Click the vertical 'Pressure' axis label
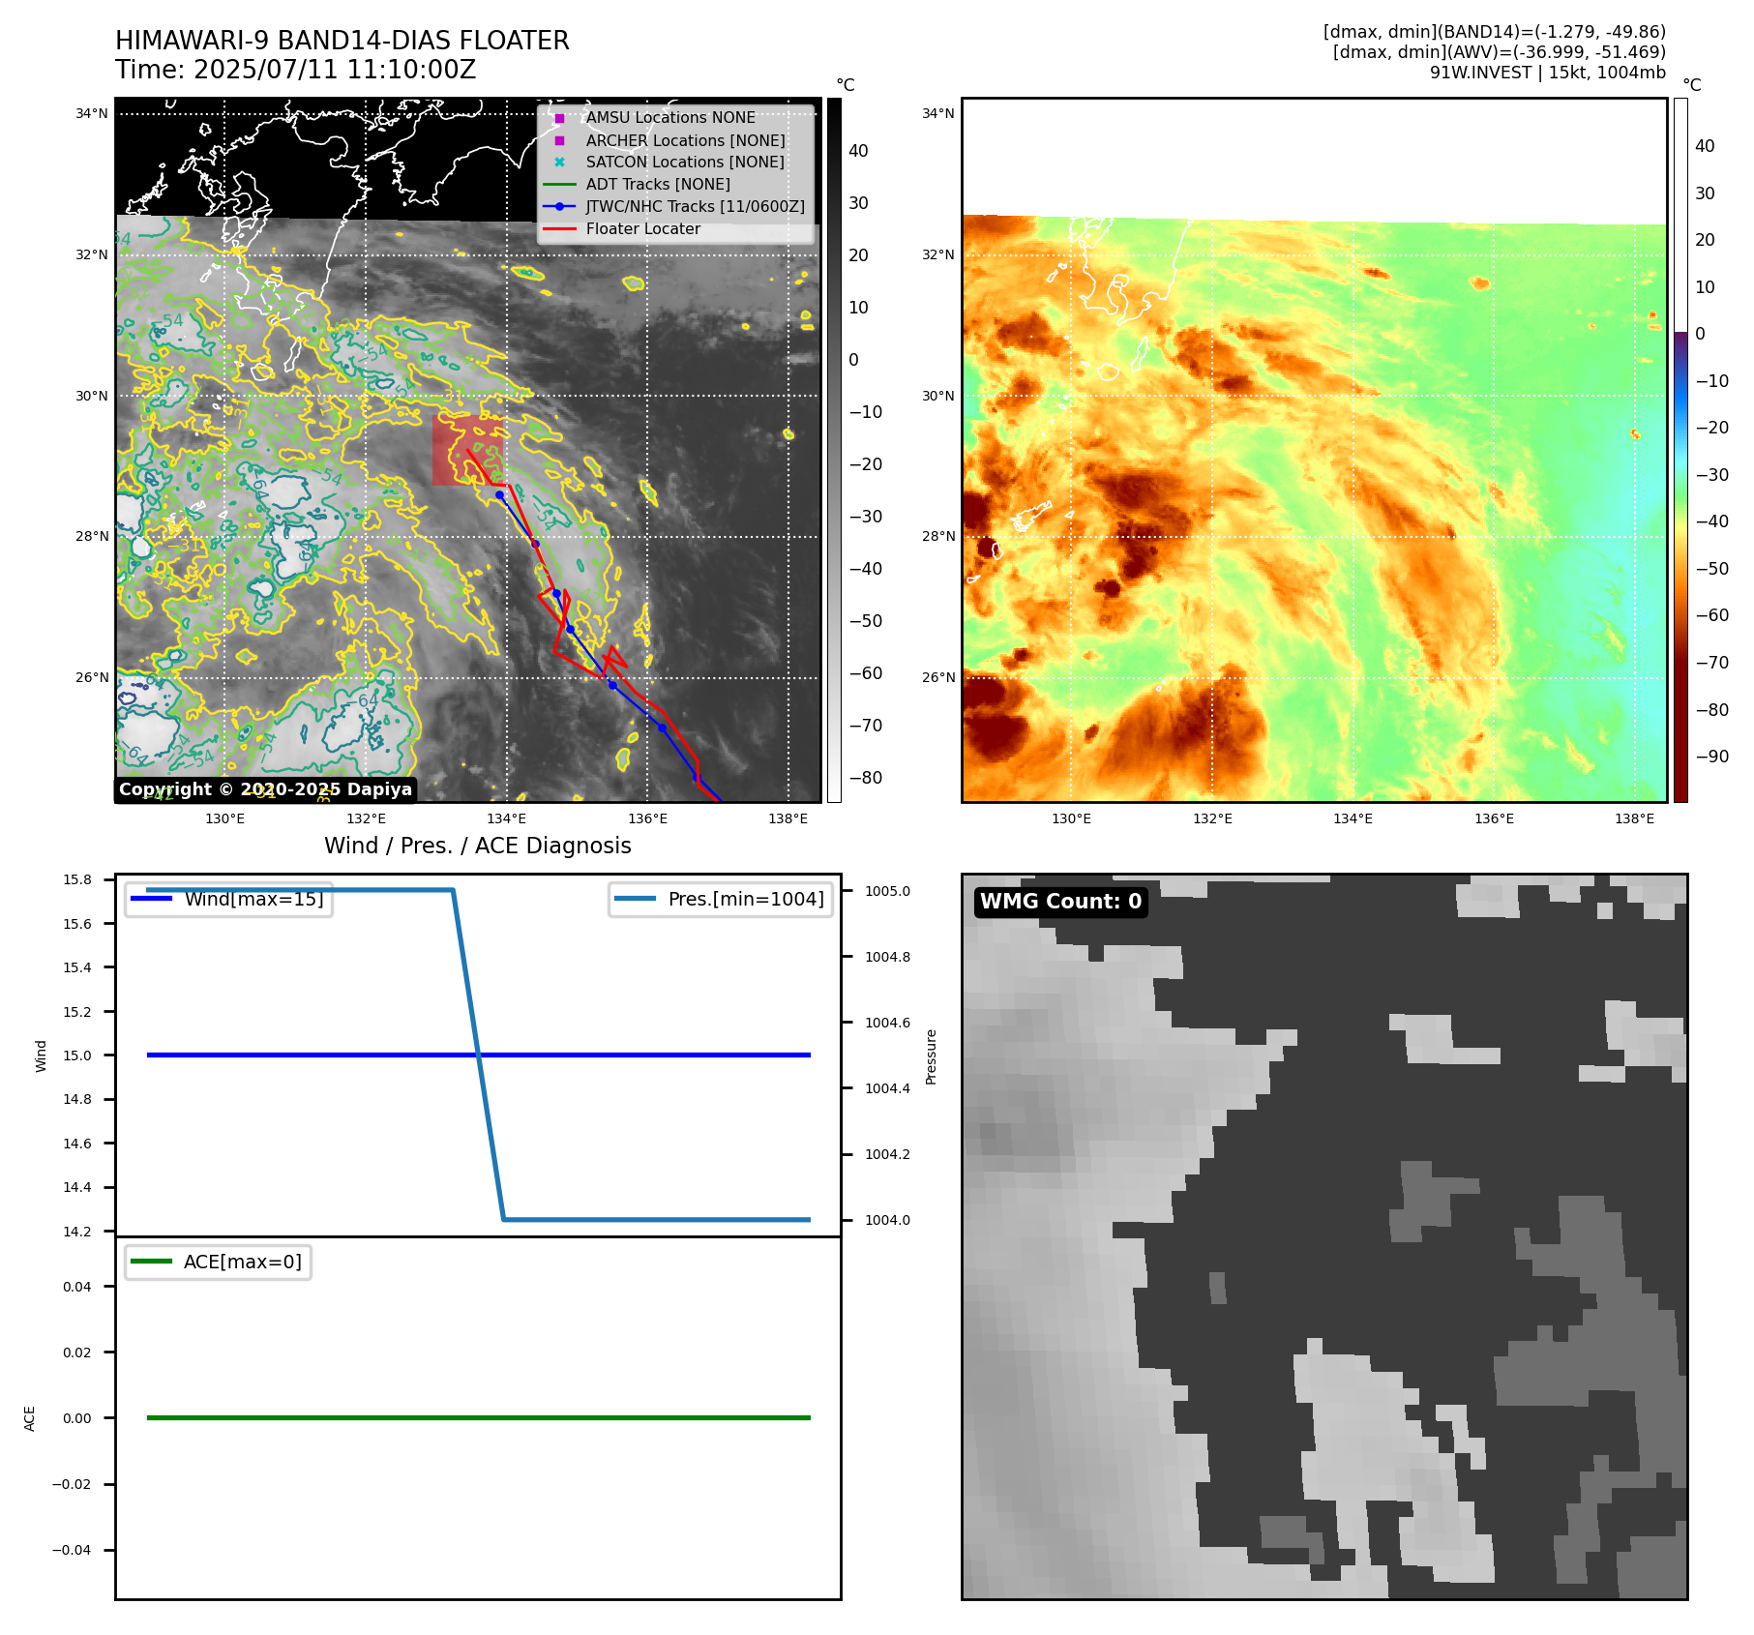 click(x=931, y=1056)
